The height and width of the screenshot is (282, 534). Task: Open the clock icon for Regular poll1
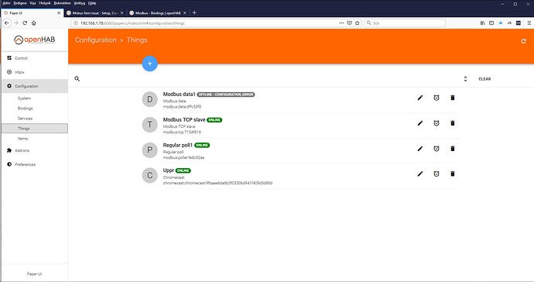436,149
